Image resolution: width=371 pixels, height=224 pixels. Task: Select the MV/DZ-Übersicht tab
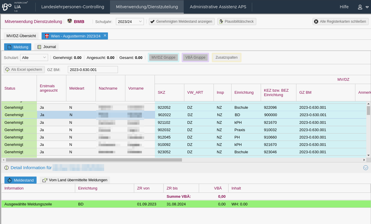point(21,36)
